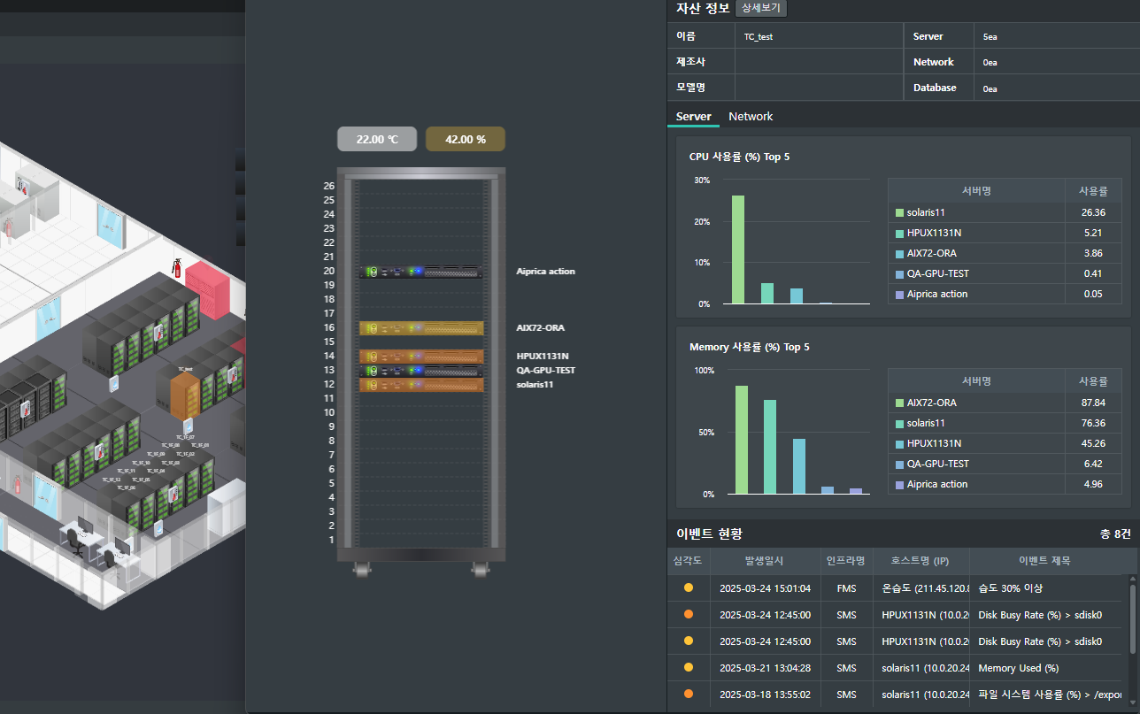Viewport: 1140px width, 714px height.
Task: Click the tallest solaris11 CPU usage bar
Action: [738, 250]
